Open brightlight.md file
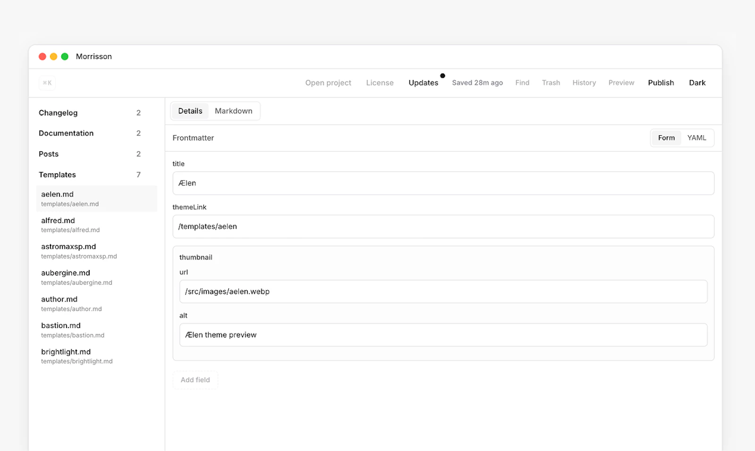Image resolution: width=755 pixels, height=451 pixels. pyautogui.click(x=96, y=356)
